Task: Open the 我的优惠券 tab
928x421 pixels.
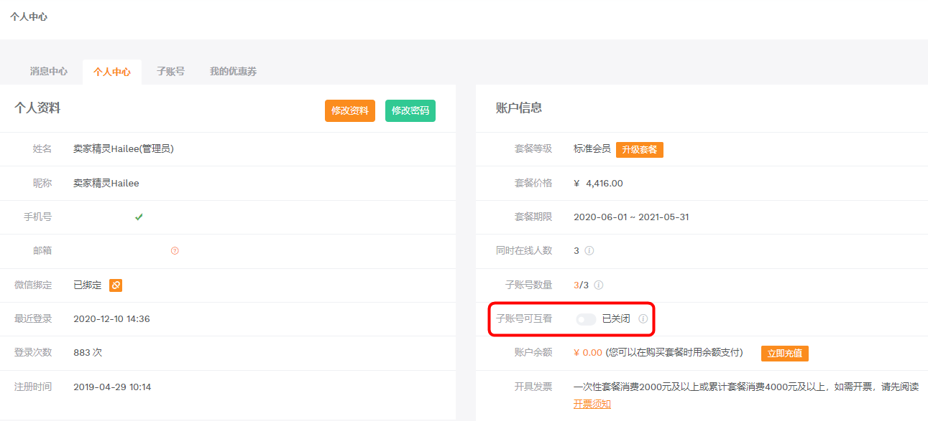Action: pos(233,72)
